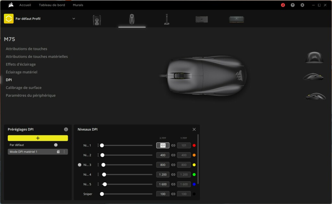Click the info icon in Préréglages DPI
This screenshot has width=332, height=204.
[66, 129]
